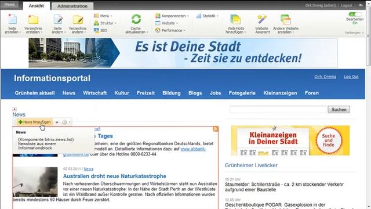This screenshot has width=371, height=209.
Task: Click the News category link dated 02.03.2011
Action: point(89,169)
